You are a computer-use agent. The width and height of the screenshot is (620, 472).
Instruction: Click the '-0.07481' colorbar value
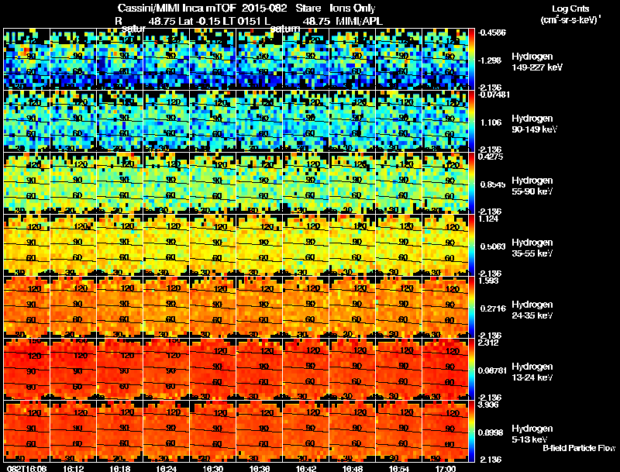point(494,95)
